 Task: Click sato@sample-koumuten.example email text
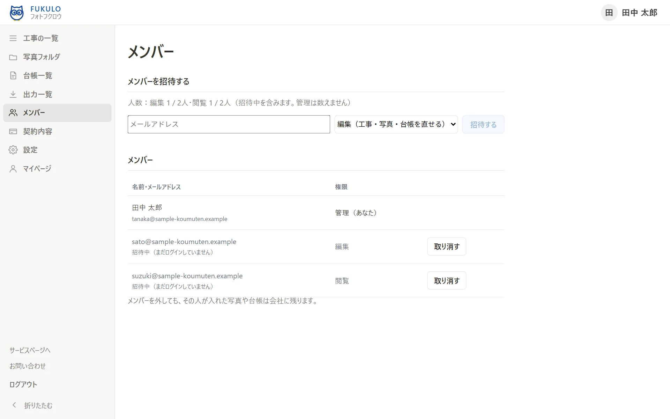tap(184, 242)
